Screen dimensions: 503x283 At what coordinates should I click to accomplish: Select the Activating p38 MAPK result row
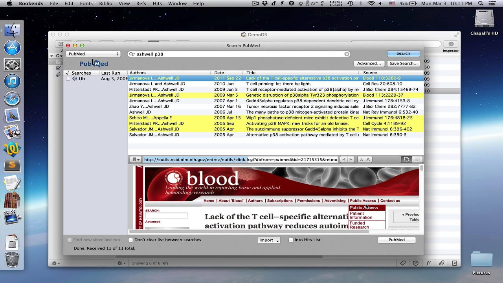click(x=275, y=123)
